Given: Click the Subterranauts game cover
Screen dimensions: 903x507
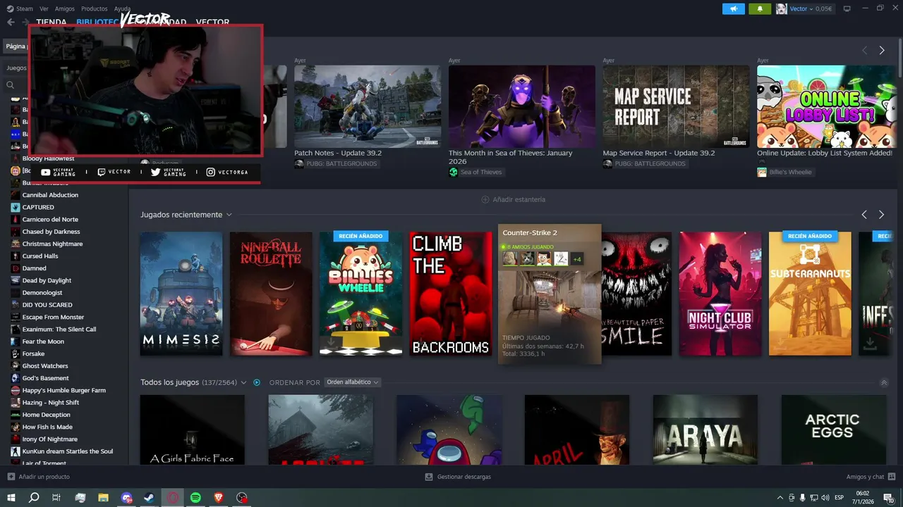Looking at the screenshot, I should [x=810, y=294].
